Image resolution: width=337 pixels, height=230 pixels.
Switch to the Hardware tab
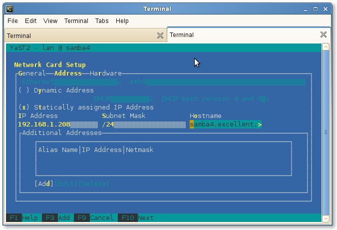pos(106,73)
